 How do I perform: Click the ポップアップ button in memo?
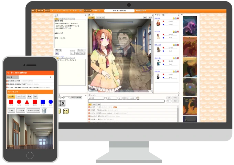[x=81, y=53]
